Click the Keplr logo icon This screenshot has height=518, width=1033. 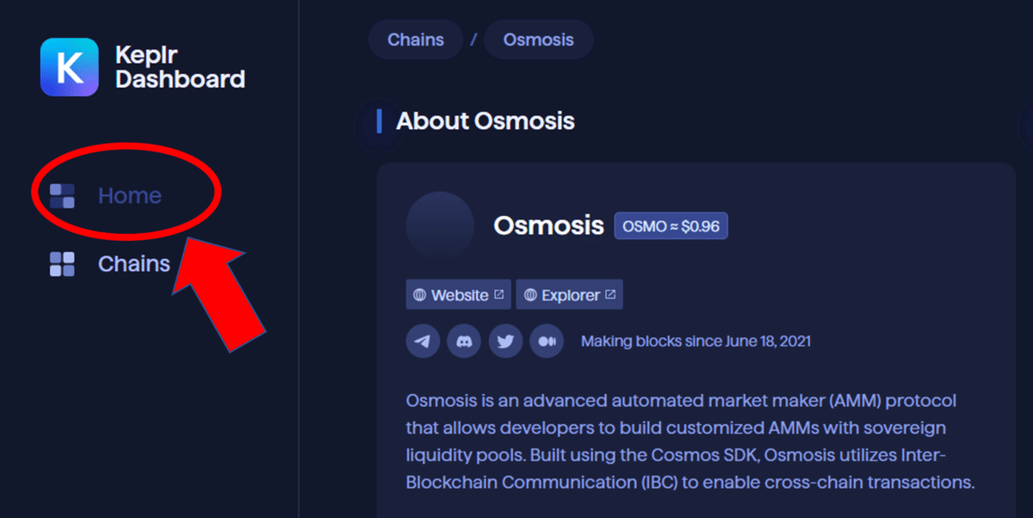point(69,67)
